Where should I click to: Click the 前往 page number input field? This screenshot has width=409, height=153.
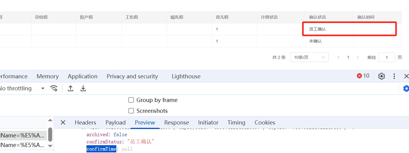(386, 57)
